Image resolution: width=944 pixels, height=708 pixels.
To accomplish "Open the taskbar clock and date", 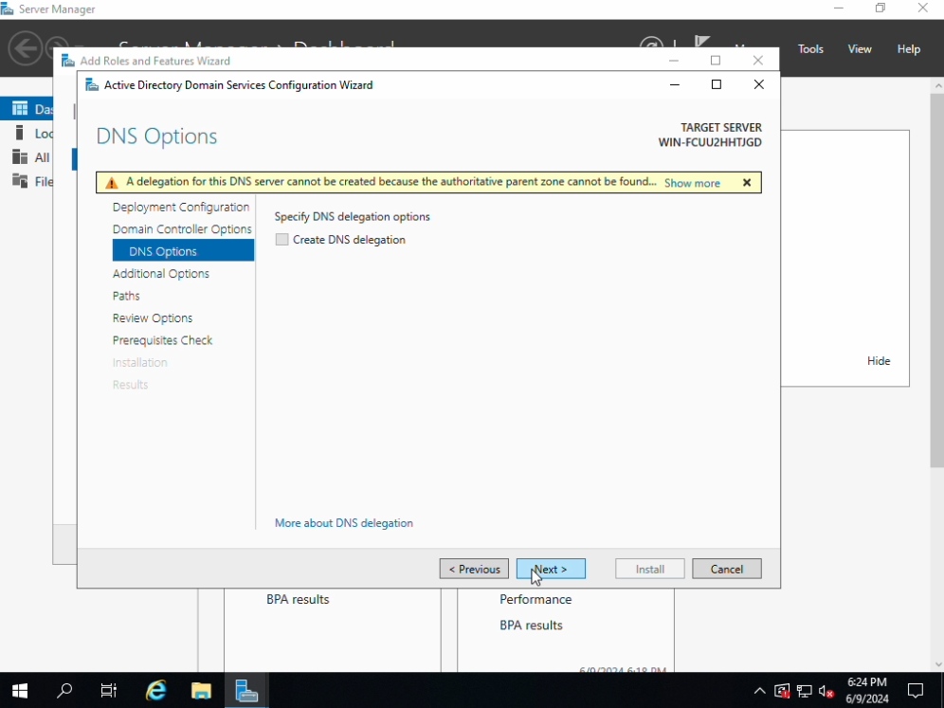I will [x=867, y=691].
